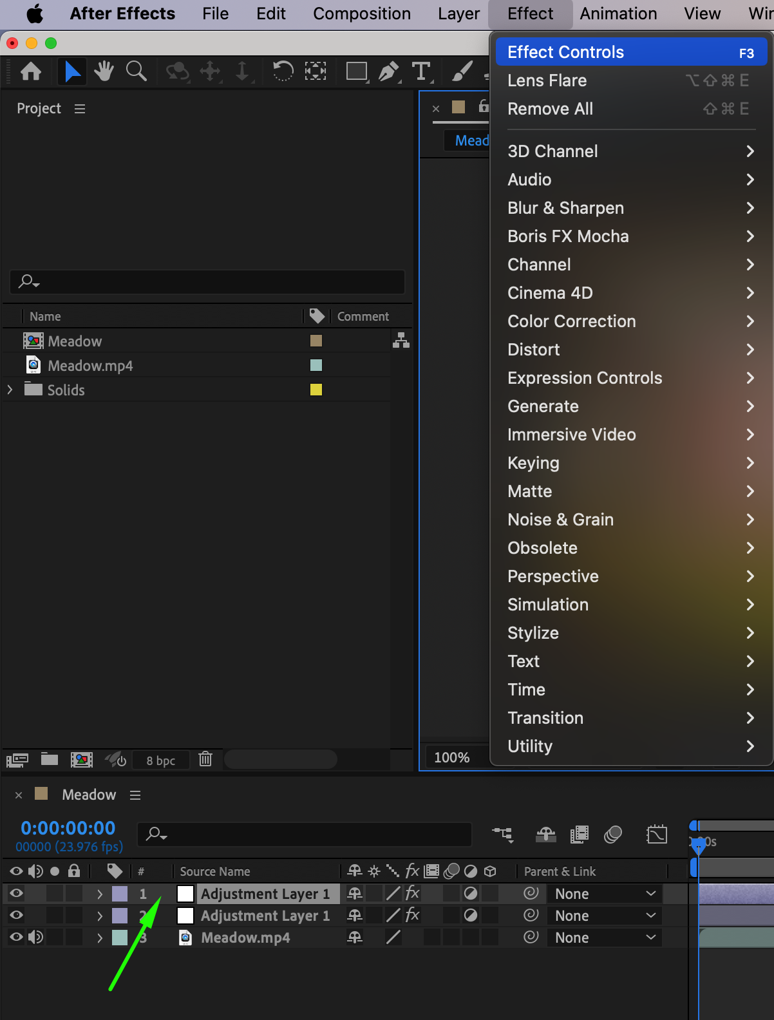Click the timeline layer search field
Image resolution: width=774 pixels, height=1020 pixels.
coord(305,835)
